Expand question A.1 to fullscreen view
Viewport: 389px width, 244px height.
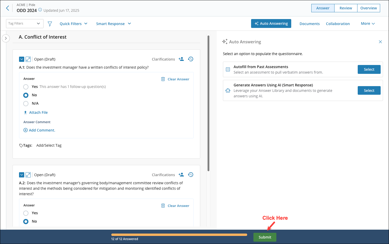[x=28, y=59]
